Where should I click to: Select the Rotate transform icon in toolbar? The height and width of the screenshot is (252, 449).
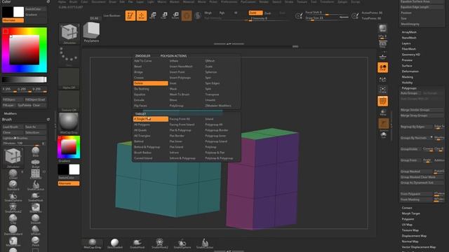pos(175,15)
